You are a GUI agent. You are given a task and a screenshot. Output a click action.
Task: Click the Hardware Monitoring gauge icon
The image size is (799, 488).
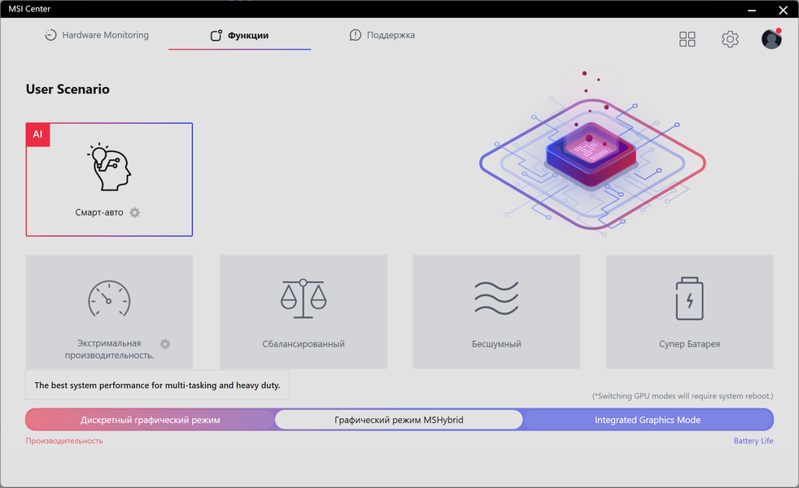point(50,35)
